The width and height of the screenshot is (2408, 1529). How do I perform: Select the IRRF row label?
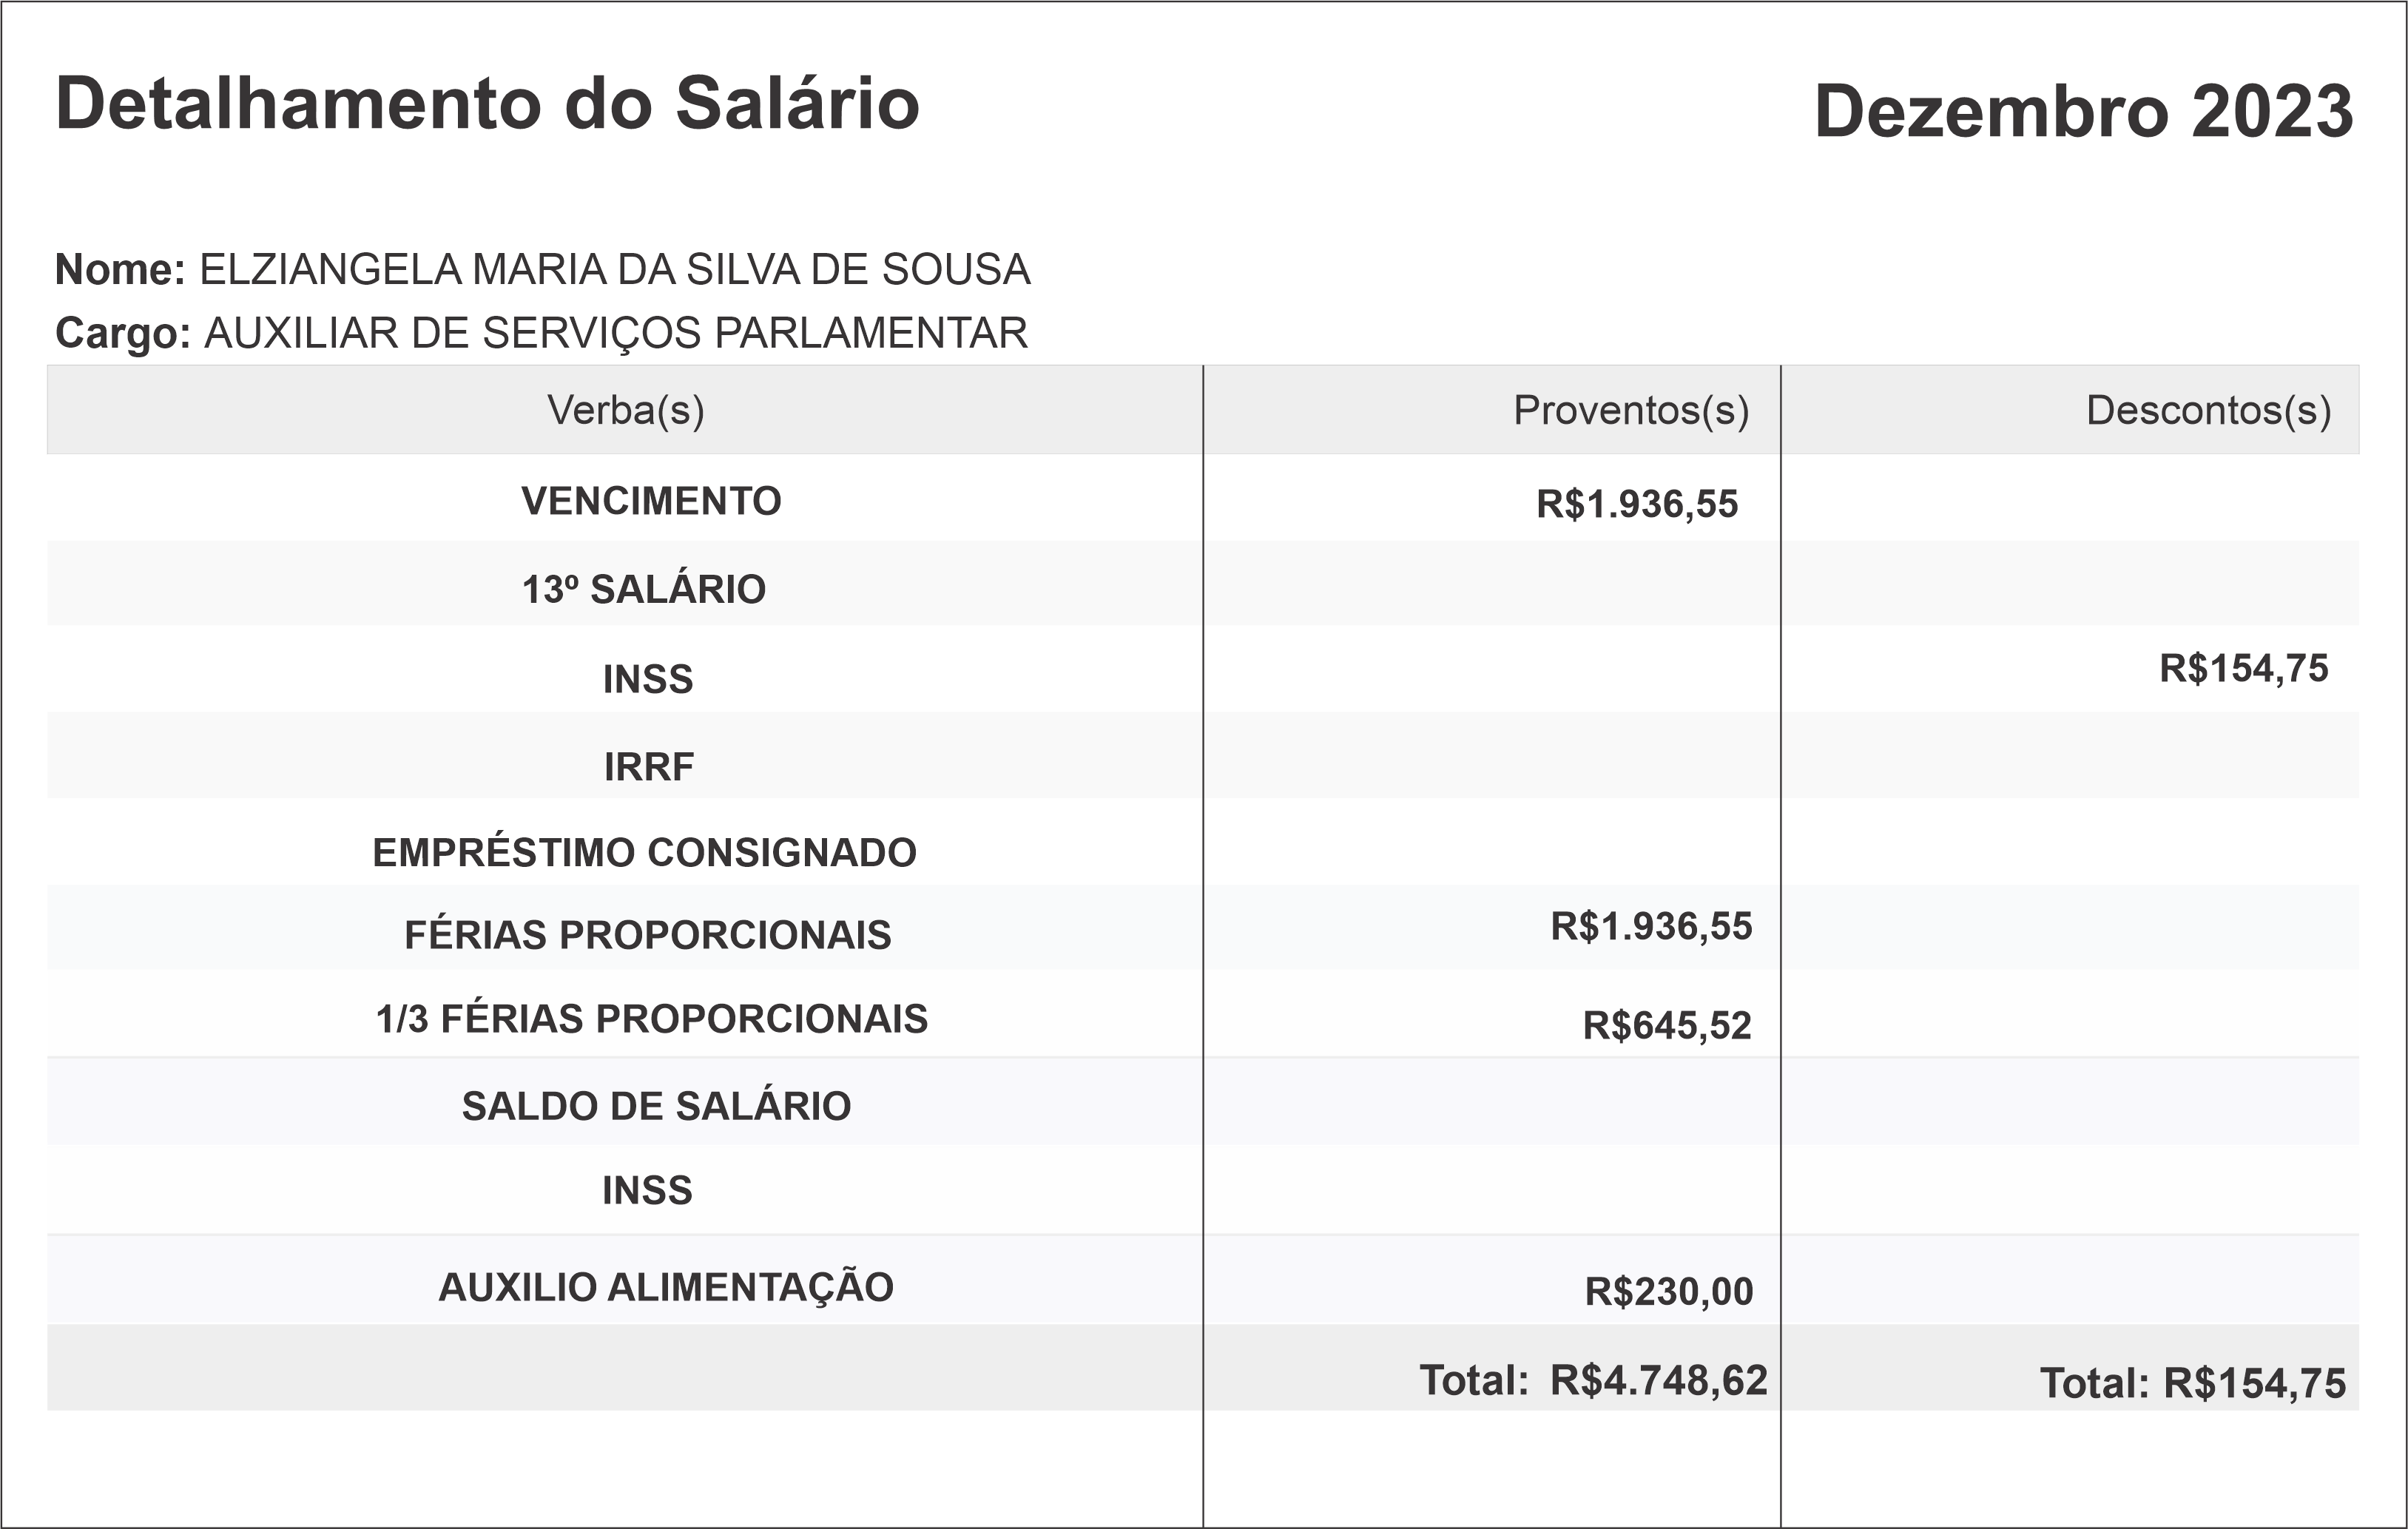648,767
